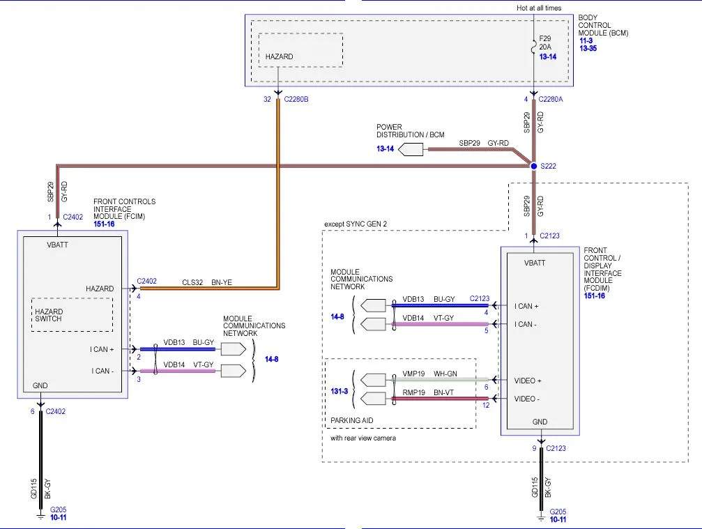Select C2402 label at pin 1
This screenshot has height=529, width=702.
coord(73,217)
